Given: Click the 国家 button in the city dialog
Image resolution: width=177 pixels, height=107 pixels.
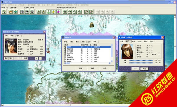Looking at the screenshot, I should click(x=6, y=58).
